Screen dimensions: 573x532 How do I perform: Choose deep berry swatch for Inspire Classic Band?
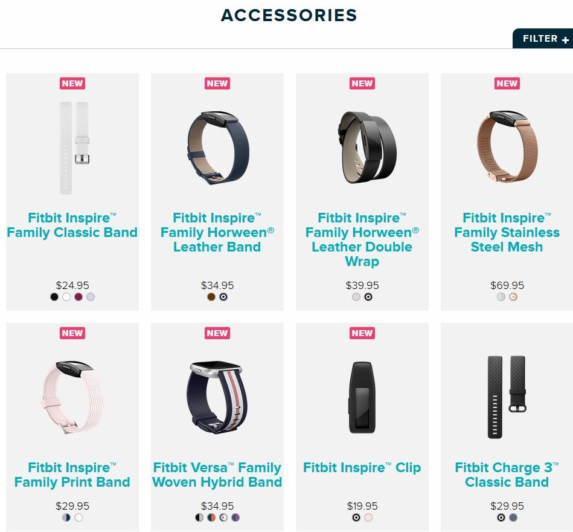tap(78, 297)
